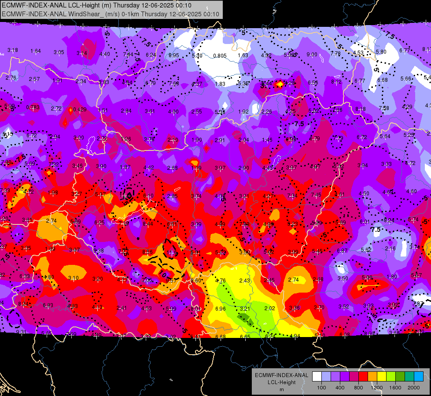Click the grid value 8.56

tap(147, 252)
